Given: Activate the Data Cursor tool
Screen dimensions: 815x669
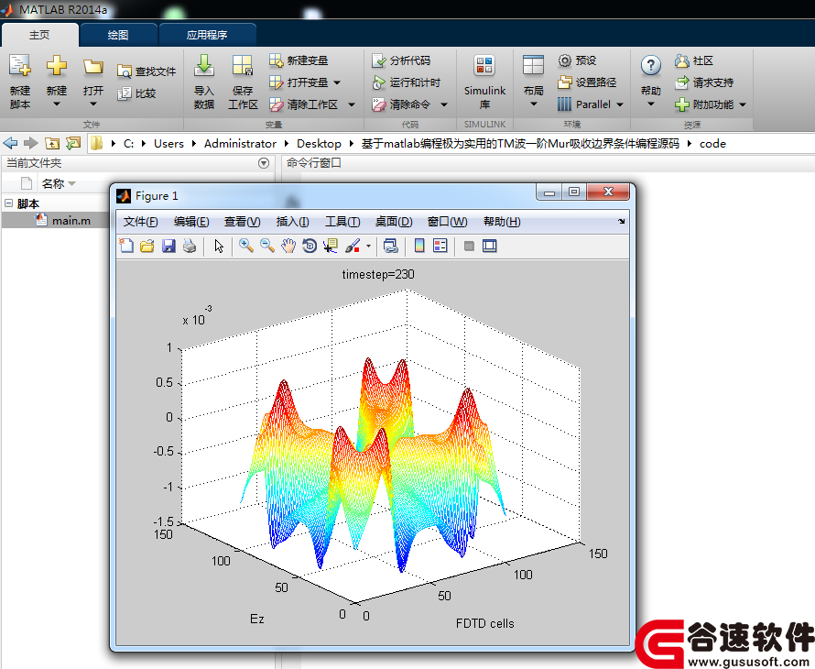Looking at the screenshot, I should coord(331,246).
